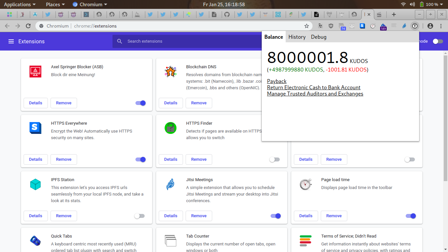Image resolution: width=448 pixels, height=252 pixels.
Task: Open the Chromium profile avatar icon
Action: [x=430, y=26]
